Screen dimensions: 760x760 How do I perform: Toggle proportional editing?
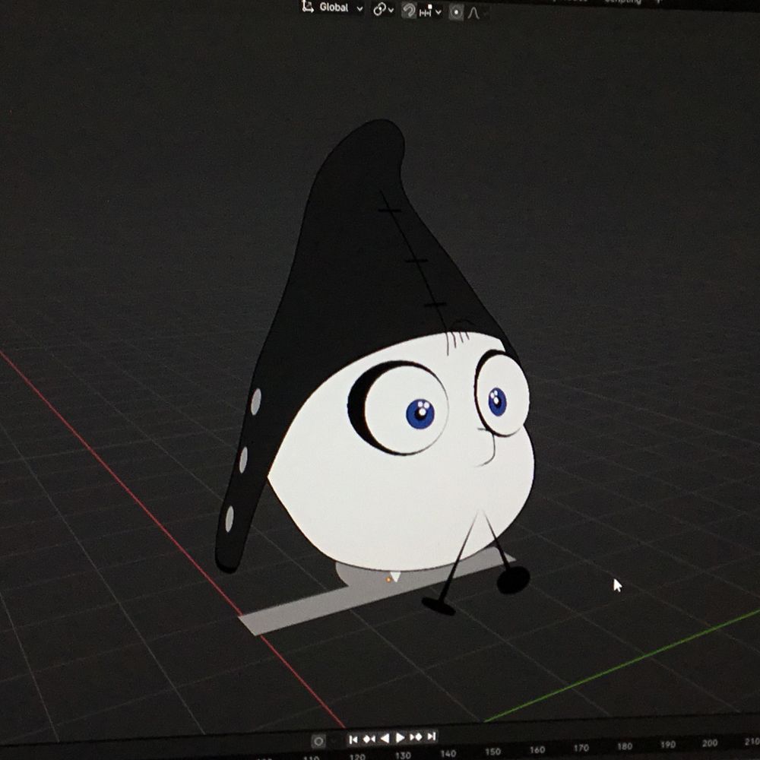coord(455,12)
